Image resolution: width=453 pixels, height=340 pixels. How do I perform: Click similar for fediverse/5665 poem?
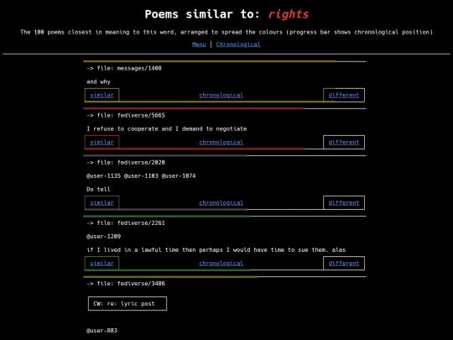click(102, 142)
